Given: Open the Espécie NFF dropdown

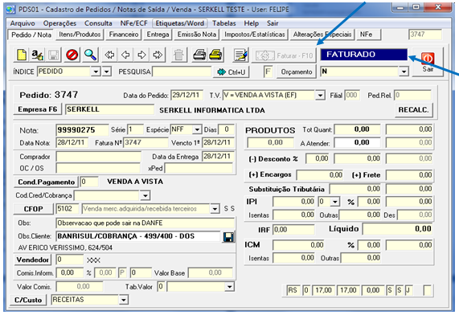Looking at the screenshot, I should pyautogui.click(x=197, y=129).
